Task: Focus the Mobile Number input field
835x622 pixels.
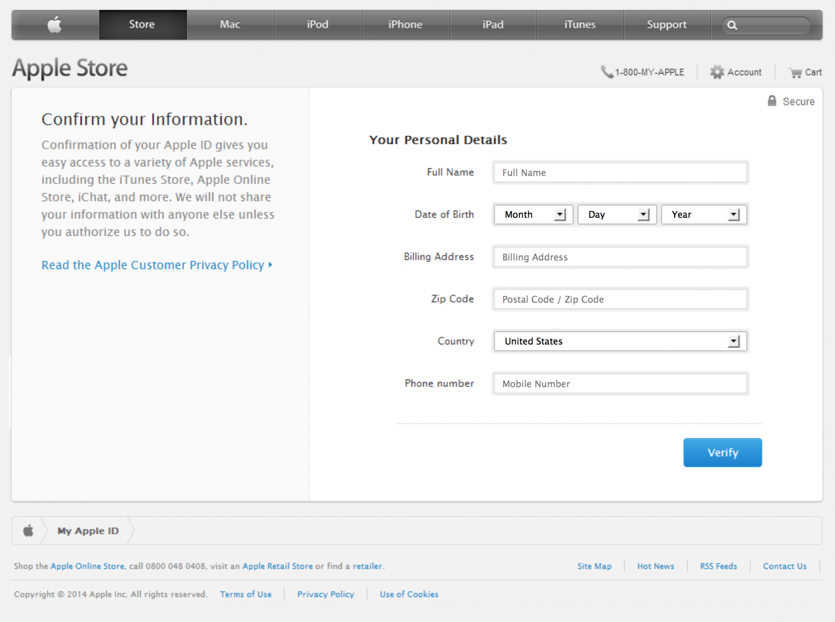Action: pos(621,384)
